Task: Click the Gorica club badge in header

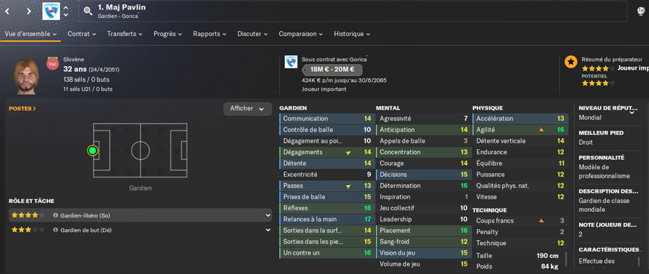Action: coord(51,11)
